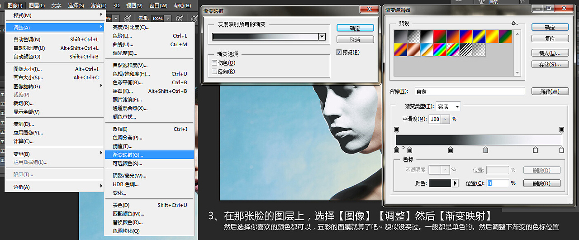This screenshot has height=240, width=579.
Task: Click the color stop position (位置) field
Action: click(x=498, y=183)
